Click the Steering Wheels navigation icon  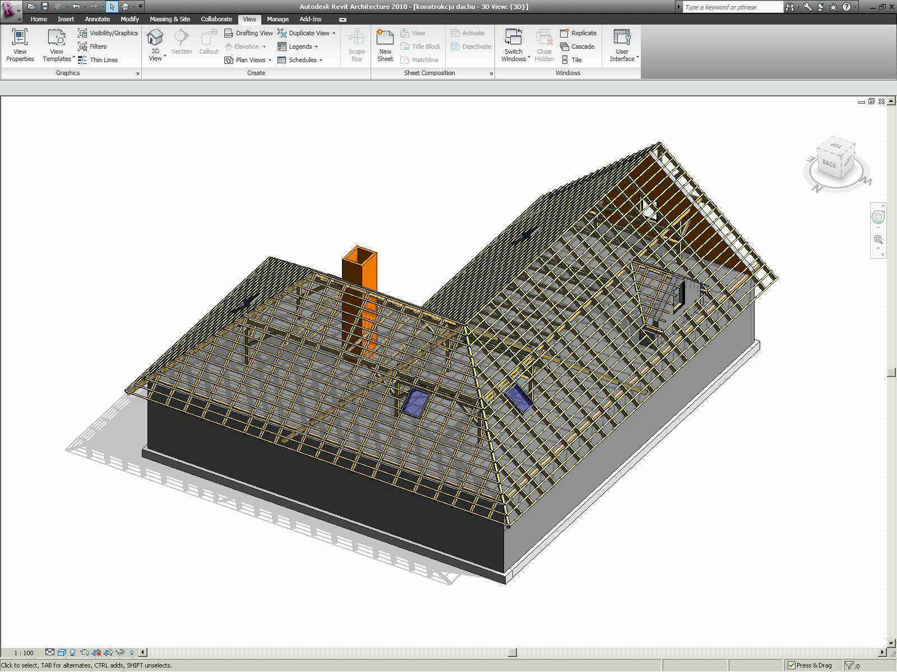click(x=878, y=217)
